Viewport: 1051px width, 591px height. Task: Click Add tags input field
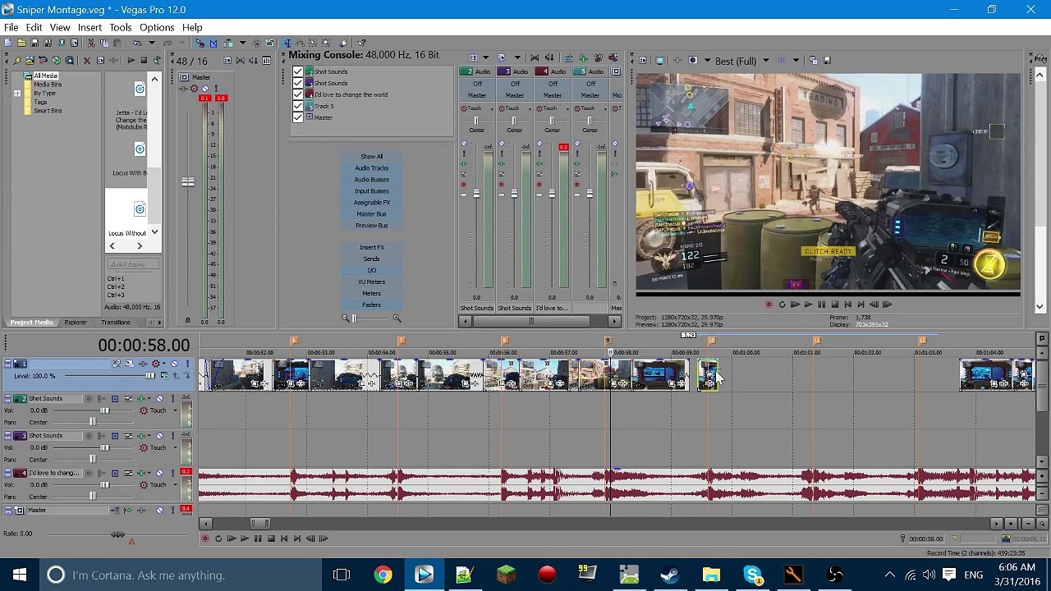pos(132,264)
